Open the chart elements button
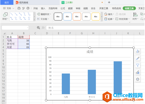 point(138,51)
